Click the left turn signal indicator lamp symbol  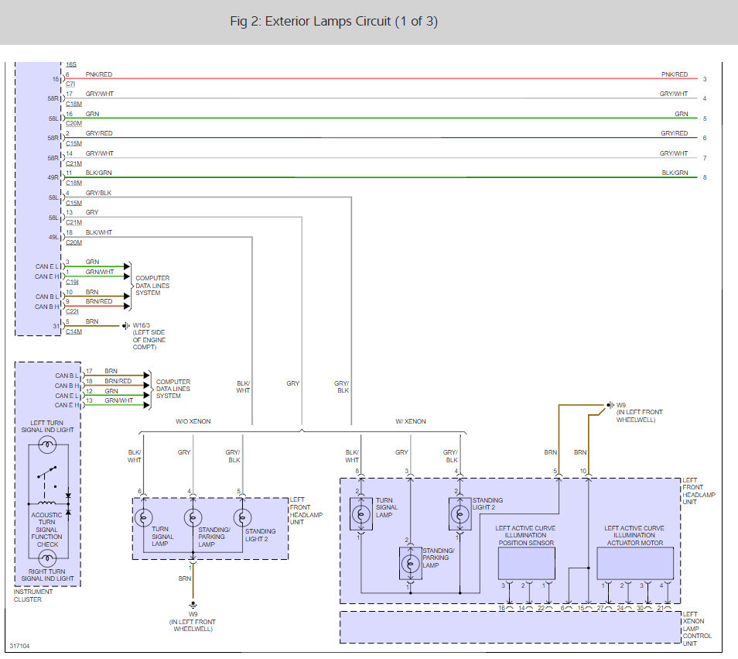click(47, 445)
